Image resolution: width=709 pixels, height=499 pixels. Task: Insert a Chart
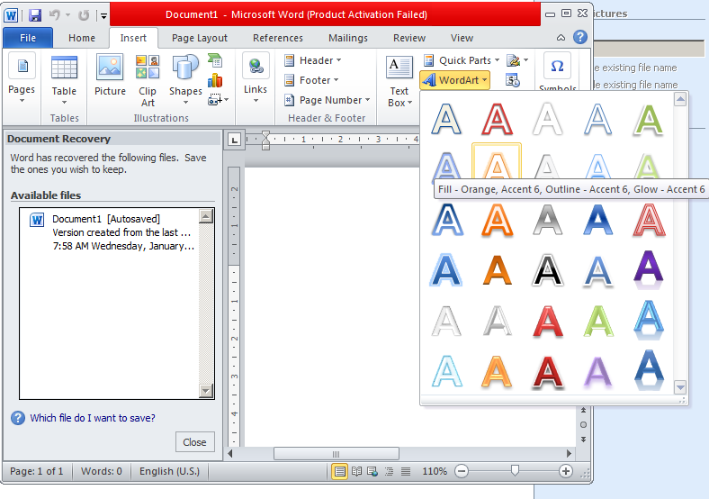tap(215, 80)
